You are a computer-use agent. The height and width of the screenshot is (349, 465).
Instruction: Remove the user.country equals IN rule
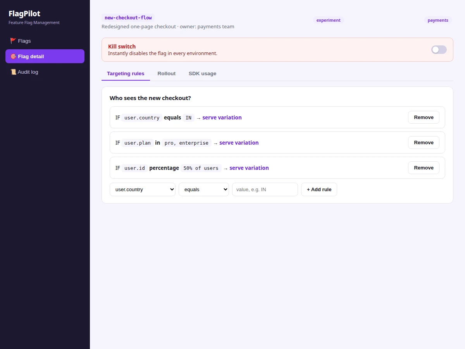pos(424,117)
